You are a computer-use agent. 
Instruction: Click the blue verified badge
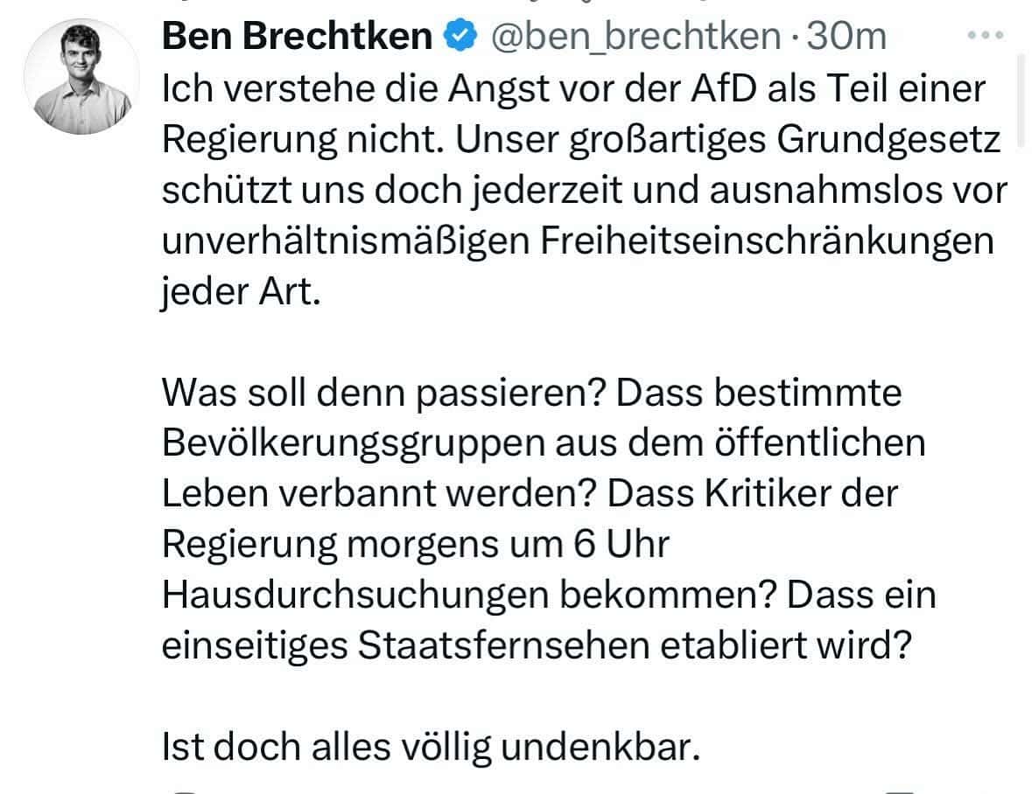[459, 36]
